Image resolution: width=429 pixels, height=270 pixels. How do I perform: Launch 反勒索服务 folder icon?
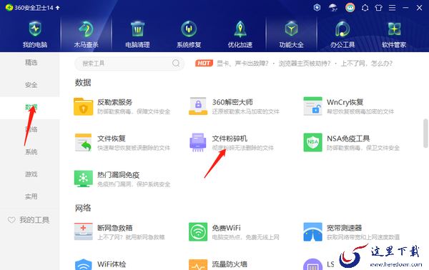click(x=83, y=106)
